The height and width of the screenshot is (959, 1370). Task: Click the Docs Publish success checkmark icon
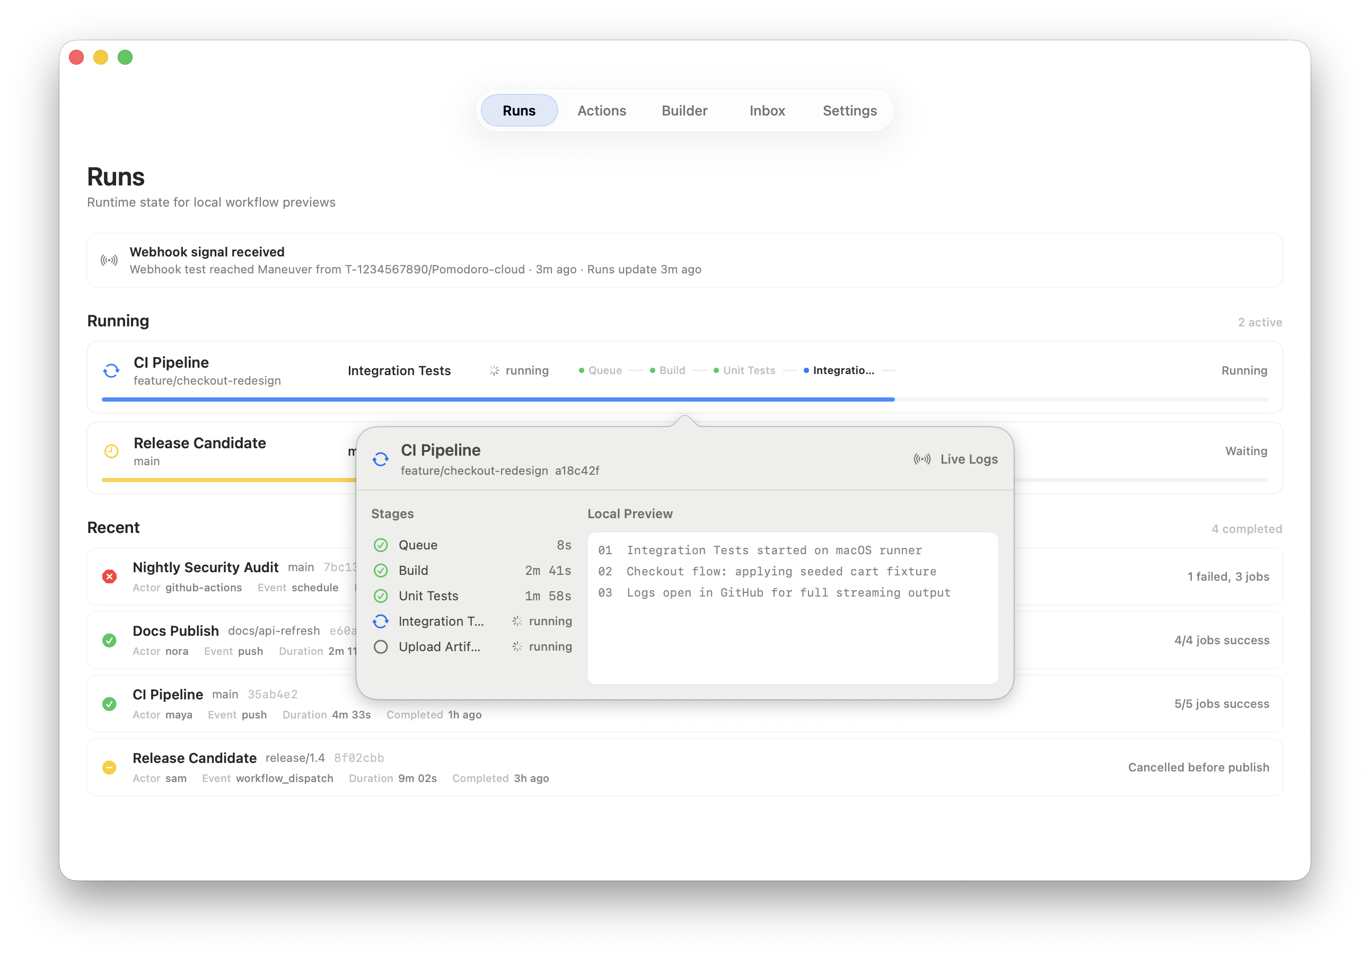coord(109,641)
